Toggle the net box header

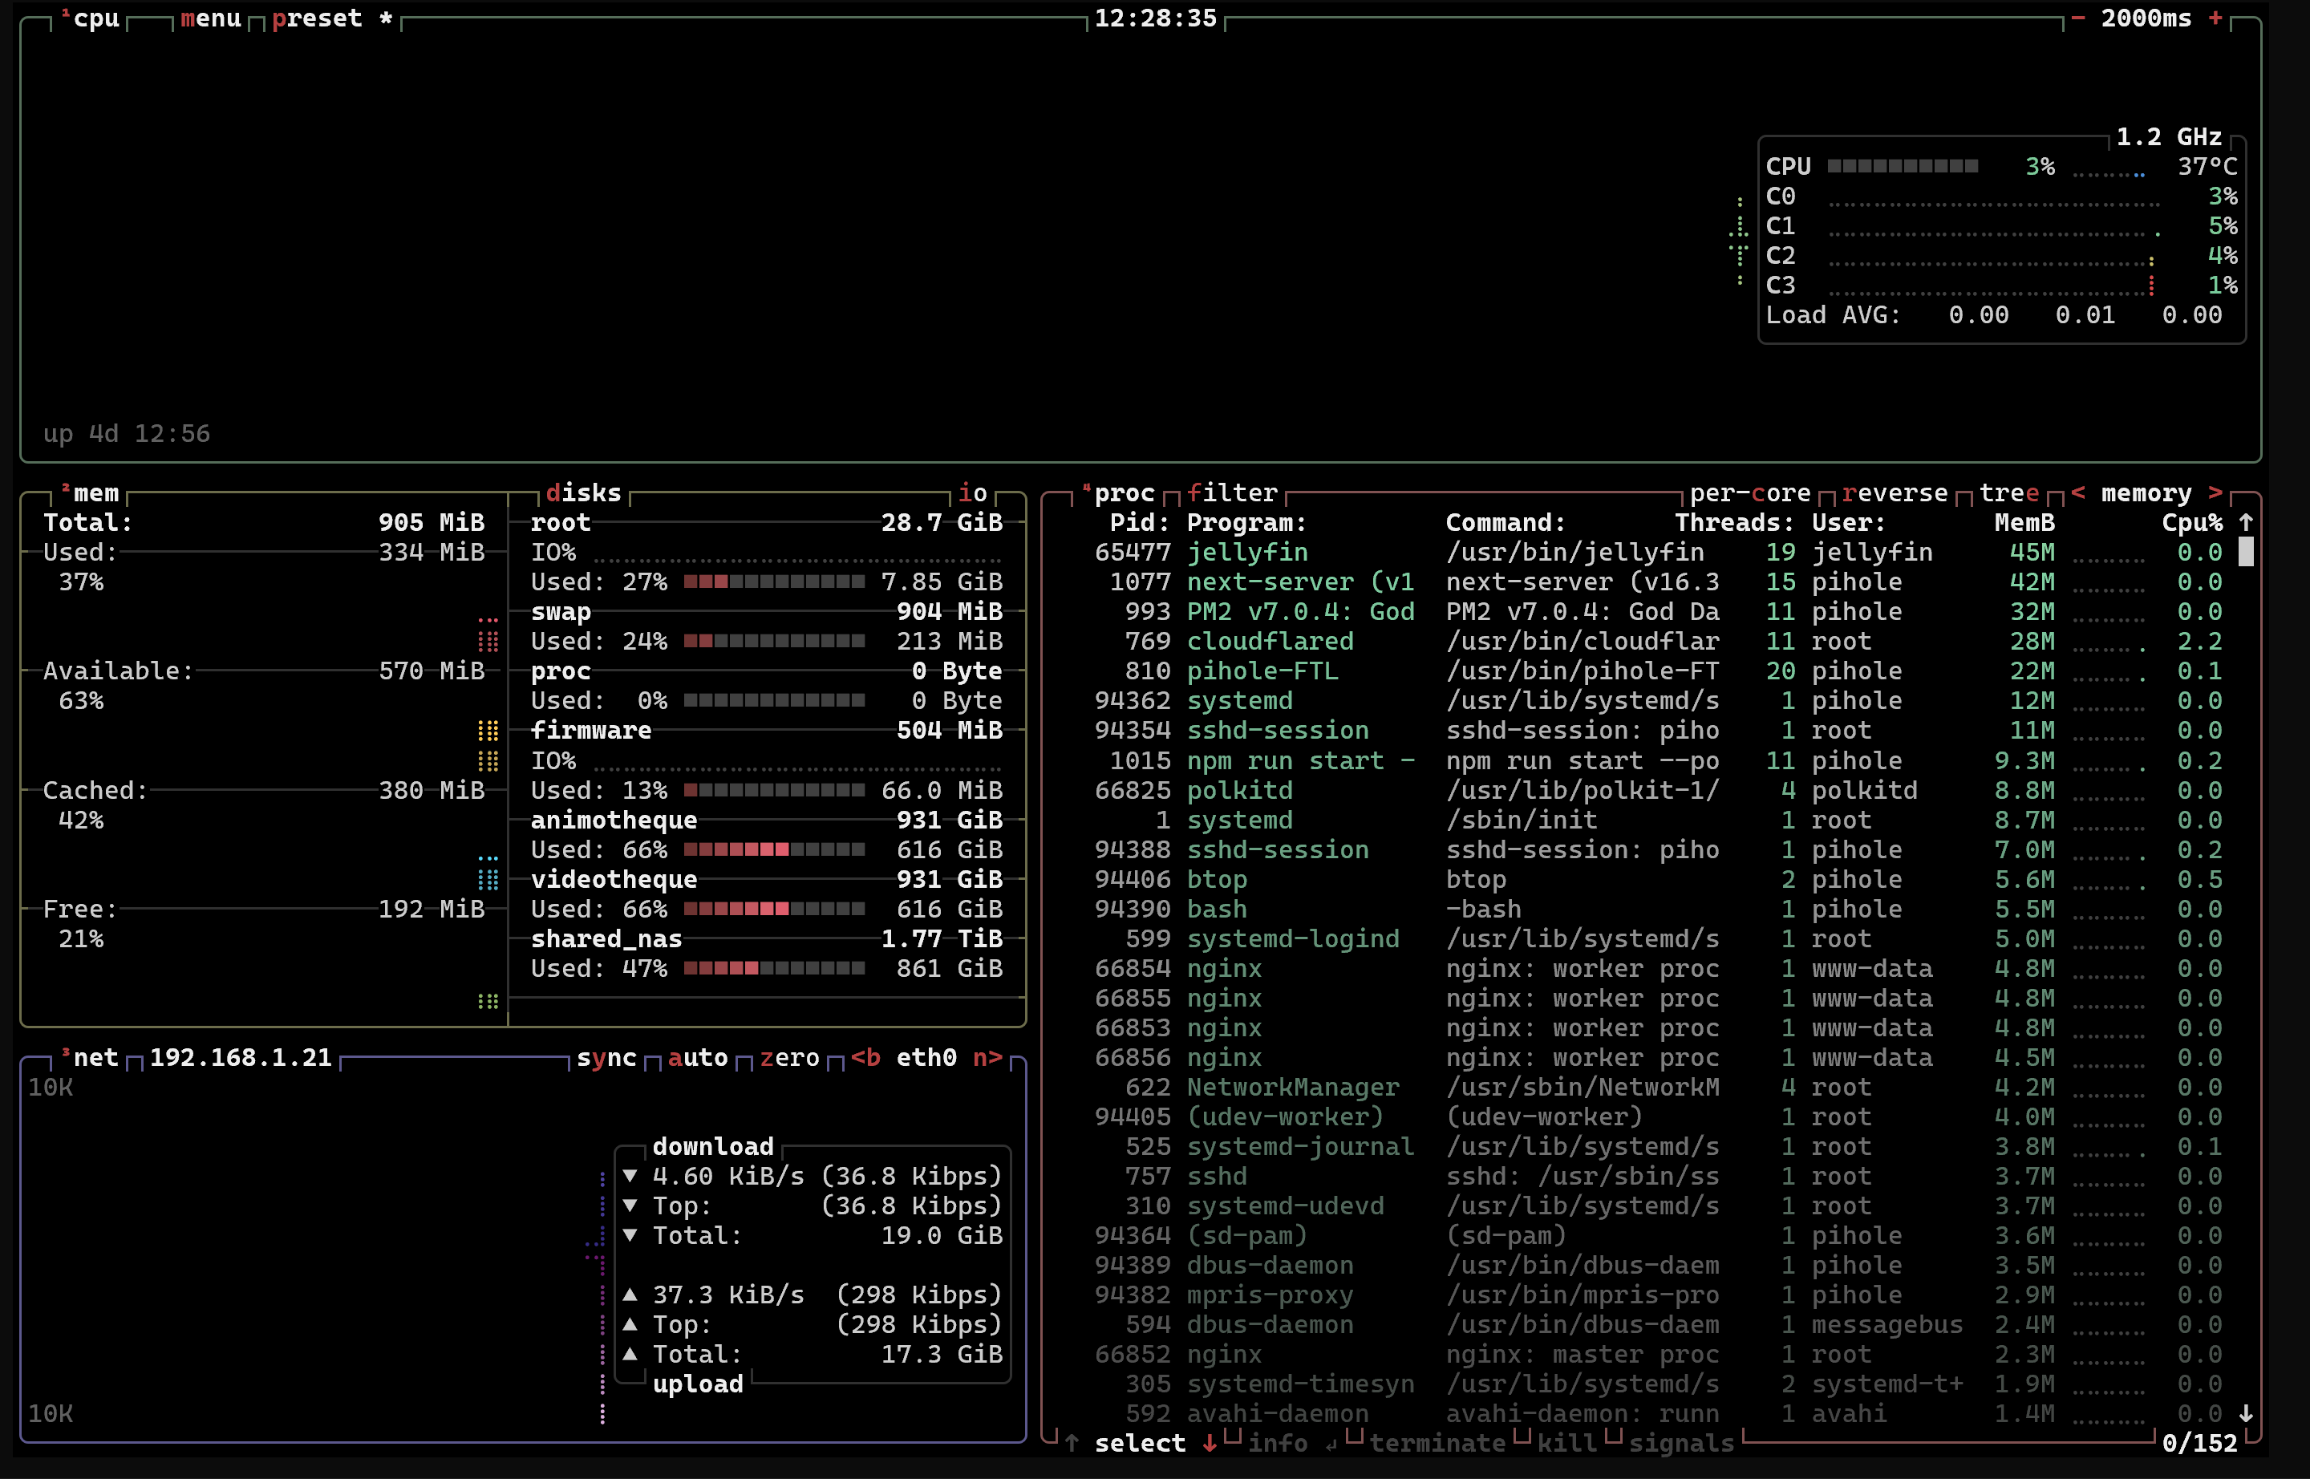pos(91,1057)
